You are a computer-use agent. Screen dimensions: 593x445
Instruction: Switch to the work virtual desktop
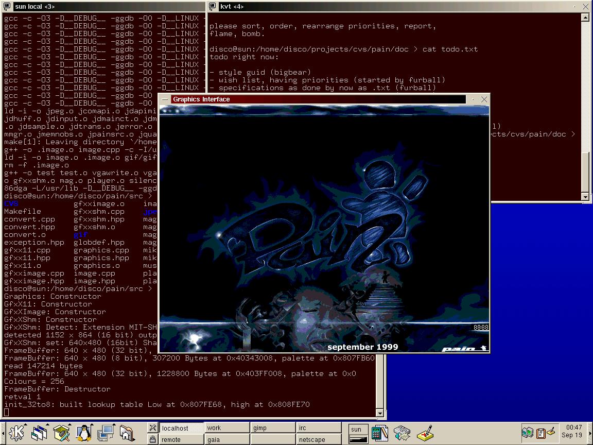click(x=226, y=428)
